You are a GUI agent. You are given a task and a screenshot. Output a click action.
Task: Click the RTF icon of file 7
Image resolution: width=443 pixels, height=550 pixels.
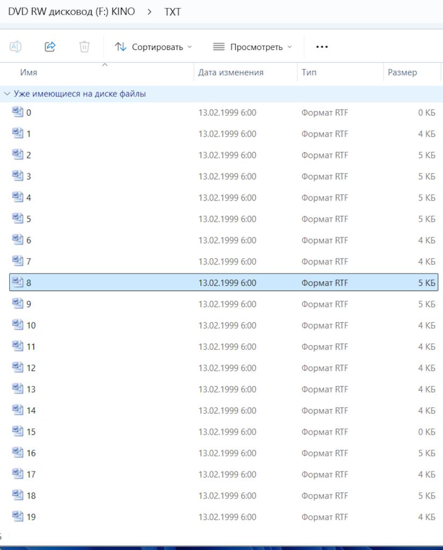pyautogui.click(x=18, y=261)
